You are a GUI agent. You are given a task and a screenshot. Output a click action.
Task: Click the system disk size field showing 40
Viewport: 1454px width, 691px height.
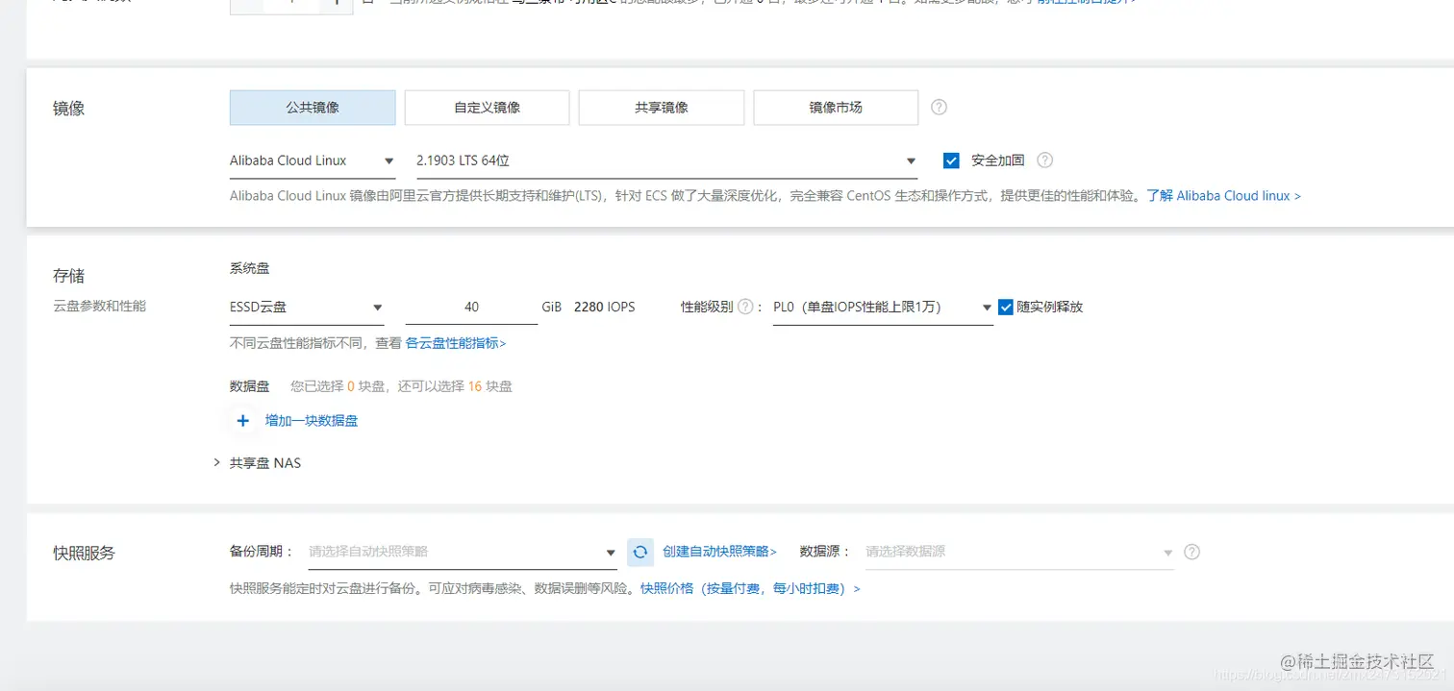(472, 306)
